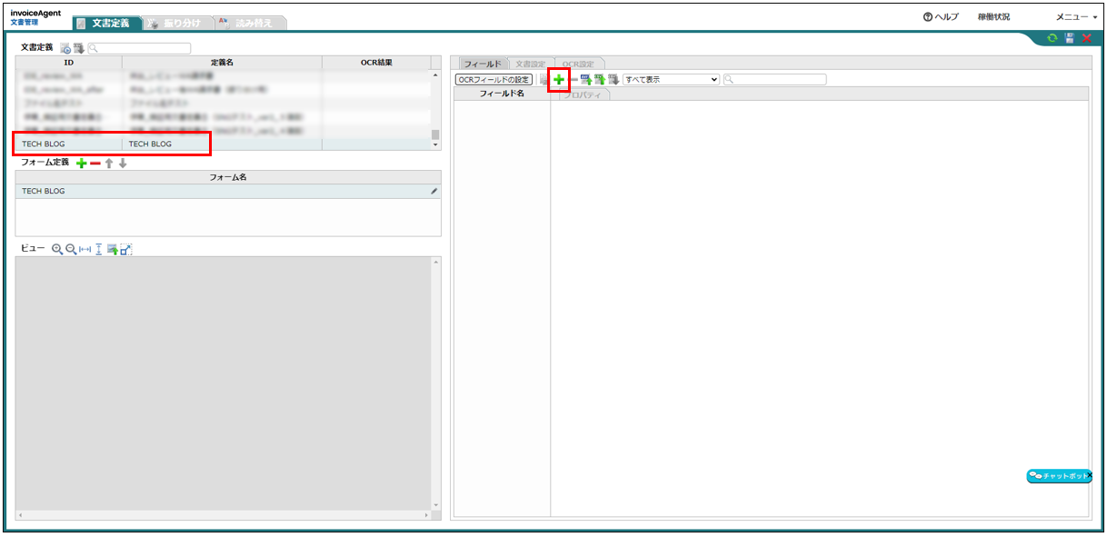Save changes with the save icon

click(1069, 39)
